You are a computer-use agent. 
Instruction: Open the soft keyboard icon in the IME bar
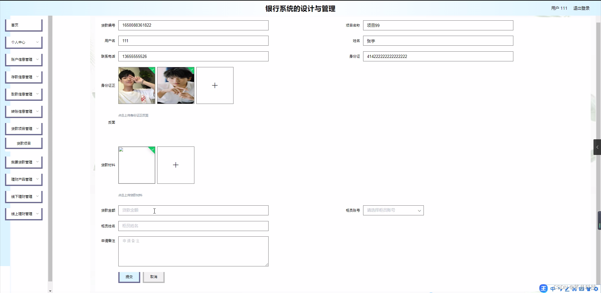point(582,289)
